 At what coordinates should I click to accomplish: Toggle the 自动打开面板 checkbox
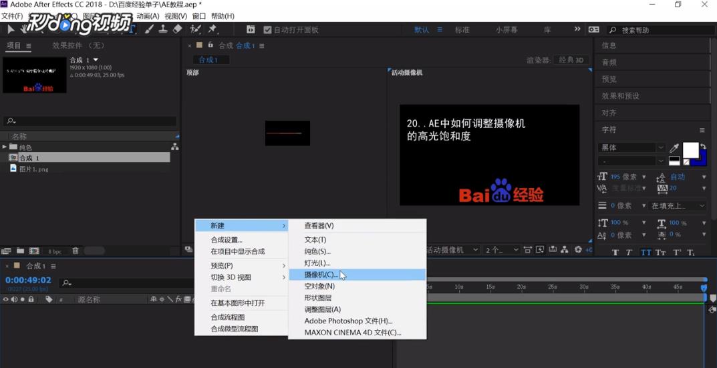coord(267,29)
